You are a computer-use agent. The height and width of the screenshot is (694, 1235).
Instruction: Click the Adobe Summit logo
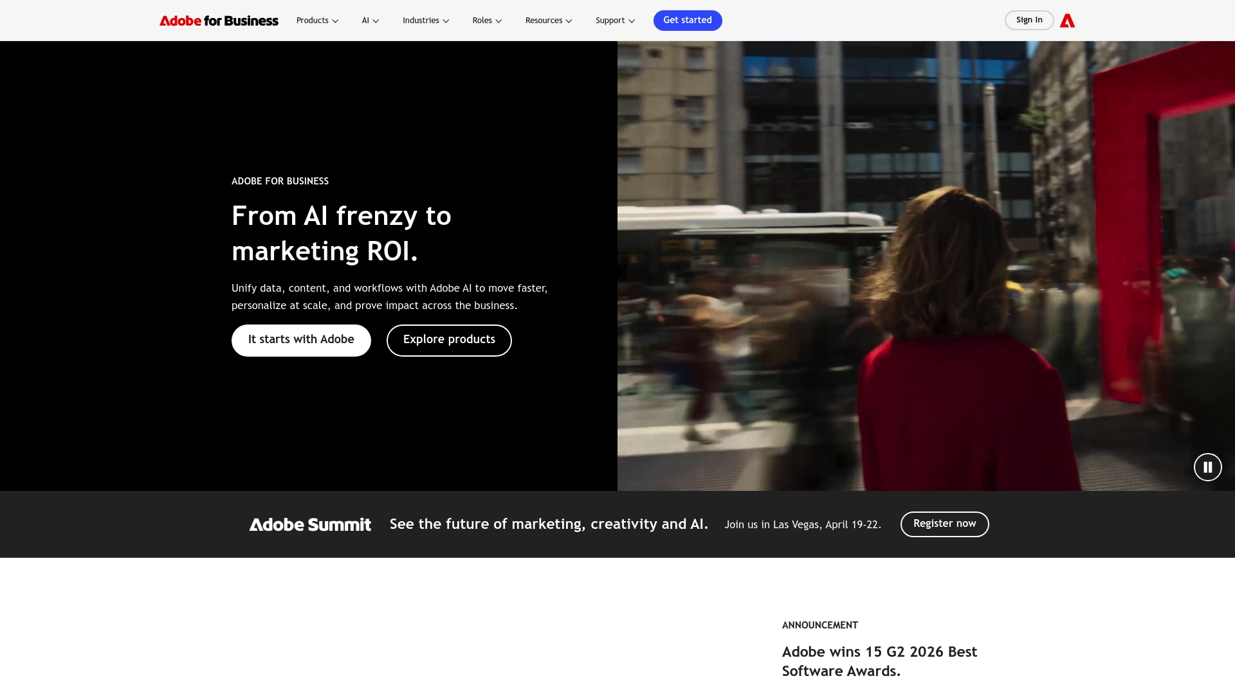pyautogui.click(x=310, y=524)
